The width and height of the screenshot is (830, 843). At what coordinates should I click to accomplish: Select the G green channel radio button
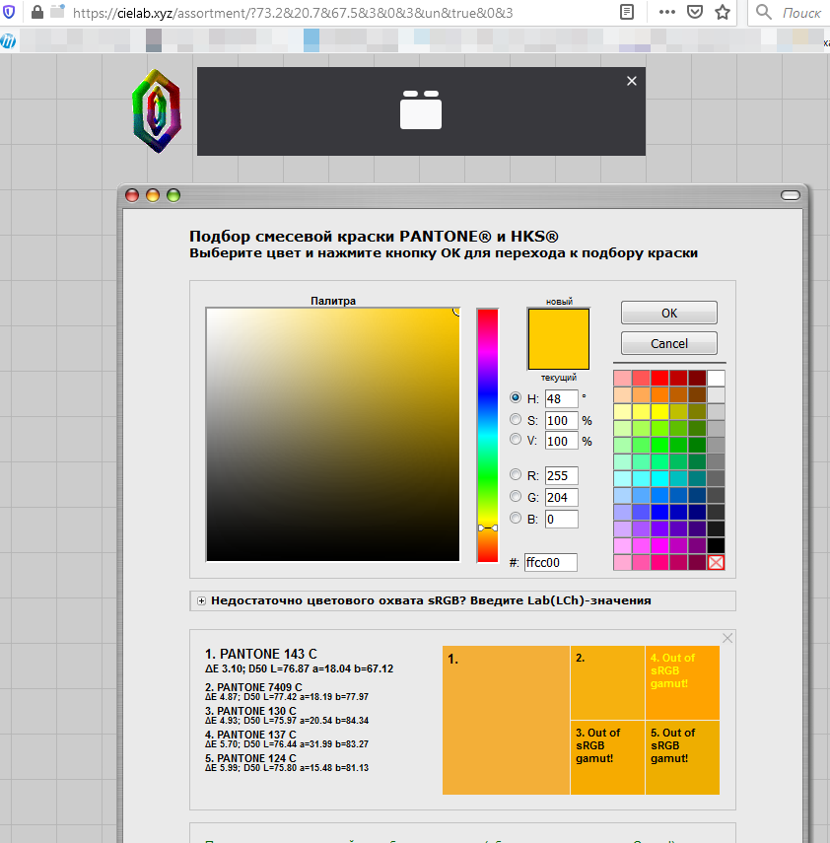(516, 497)
